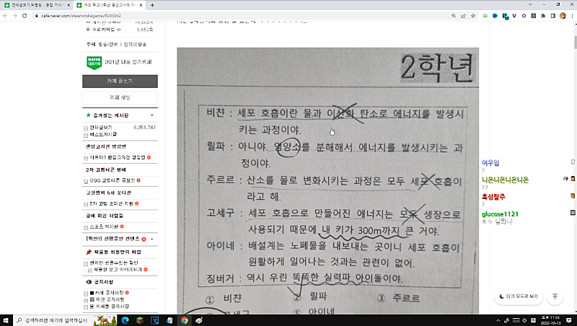Bookmark this page with the star icon
This screenshot has width=577, height=326.
pyautogui.click(x=473, y=16)
